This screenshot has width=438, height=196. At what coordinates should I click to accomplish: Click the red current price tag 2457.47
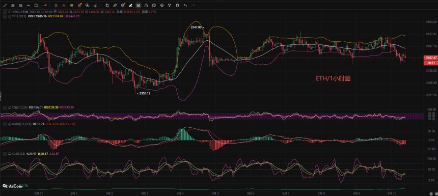click(430, 58)
